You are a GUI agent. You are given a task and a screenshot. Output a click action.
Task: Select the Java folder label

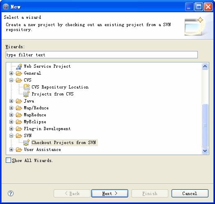tap(29, 101)
